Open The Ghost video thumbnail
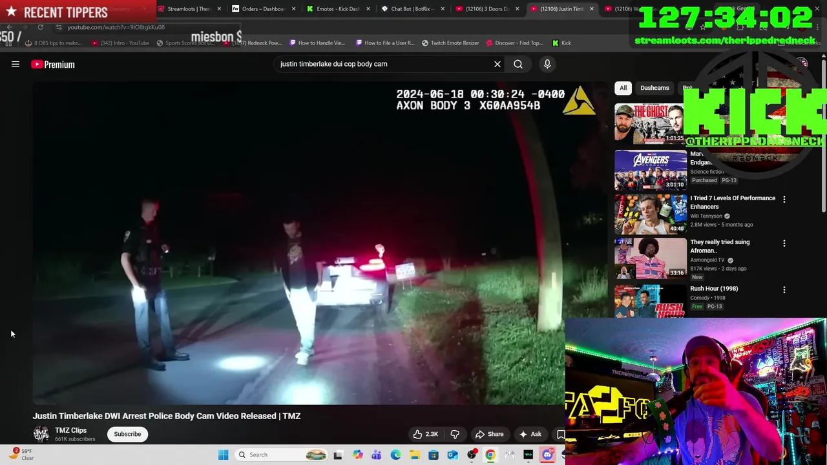Viewport: 827px width, 465px height. click(x=649, y=123)
